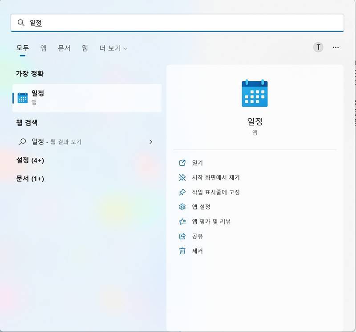The width and height of the screenshot is (356, 332).
Task: Switch to the 웹 filter tab
Action: (85, 48)
